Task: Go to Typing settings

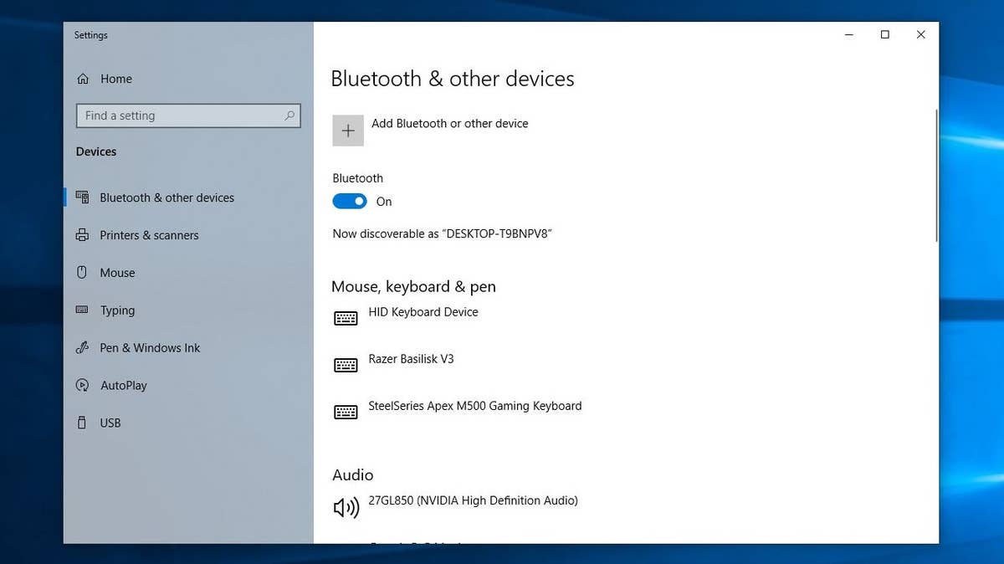Action: click(117, 310)
